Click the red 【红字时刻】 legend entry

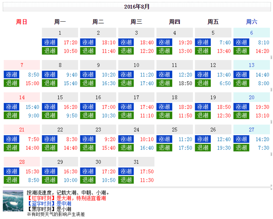click(41, 198)
